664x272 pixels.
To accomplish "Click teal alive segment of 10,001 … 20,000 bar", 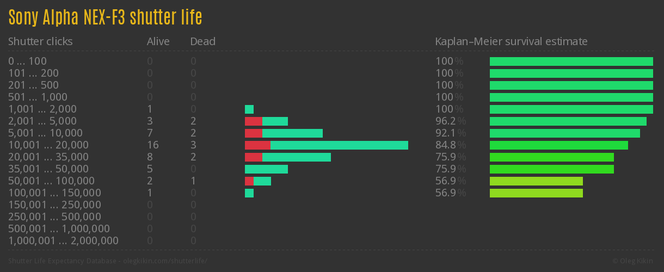I will pos(339,145).
